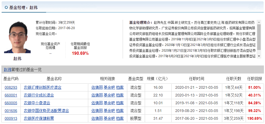This screenshot has width=265, height=124.
Task: Open 农银中国优势灵活配置混合 fund page
Action: [46, 111]
